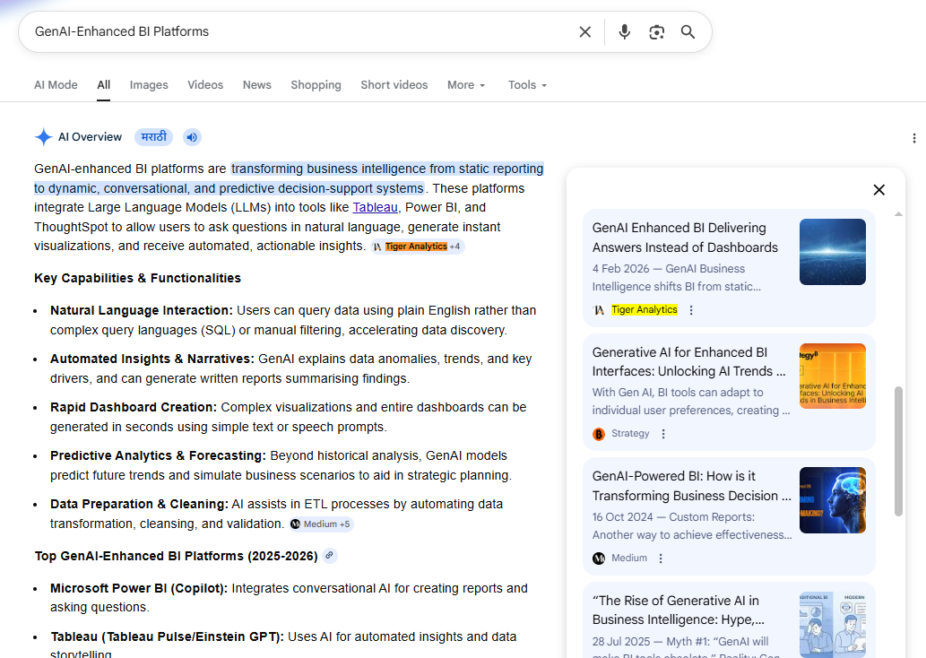926x658 pixels.
Task: Switch to AI Mode tab
Action: [x=56, y=85]
